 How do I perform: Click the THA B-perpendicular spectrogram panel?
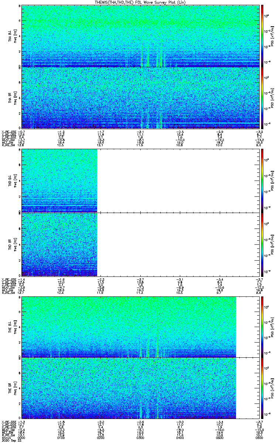tap(140, 36)
